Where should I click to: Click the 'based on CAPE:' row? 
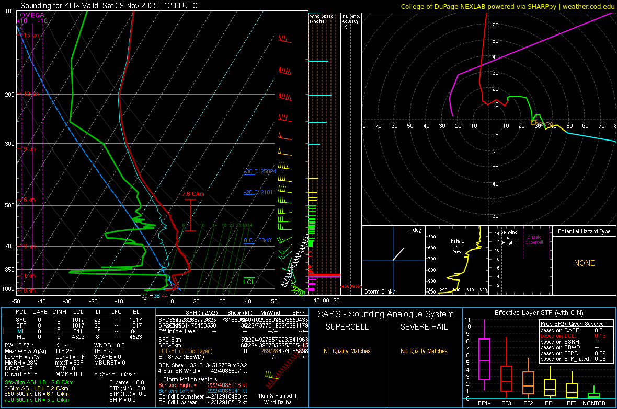573,330
